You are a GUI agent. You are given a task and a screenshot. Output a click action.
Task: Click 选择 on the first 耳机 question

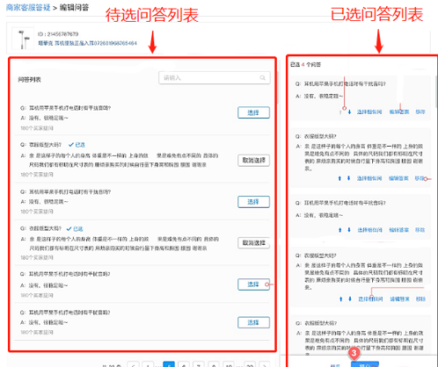[253, 112]
